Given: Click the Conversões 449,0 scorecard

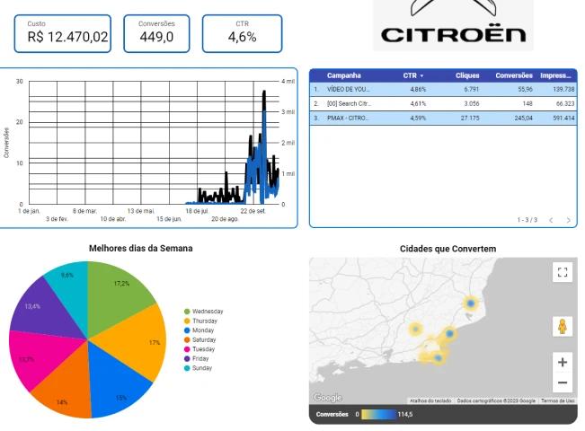Looking at the screenshot, I should [x=156, y=33].
